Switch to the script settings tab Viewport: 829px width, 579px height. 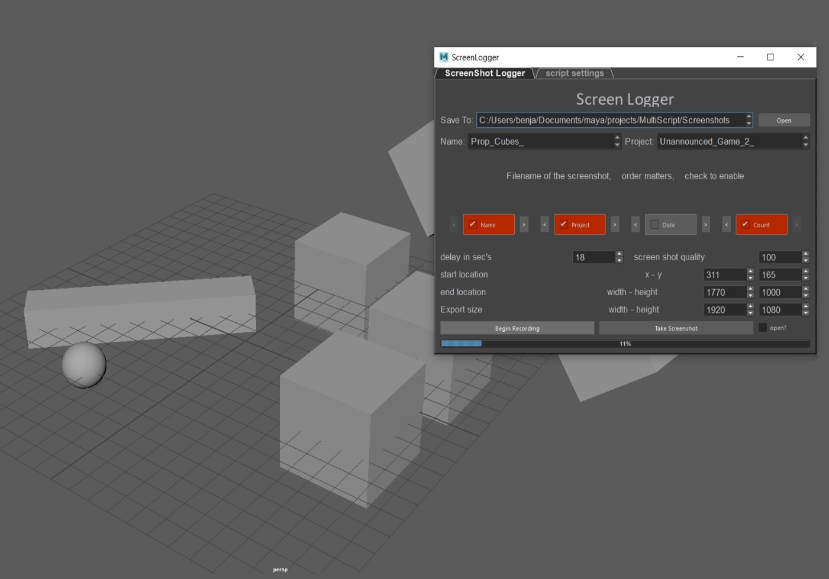pos(574,73)
